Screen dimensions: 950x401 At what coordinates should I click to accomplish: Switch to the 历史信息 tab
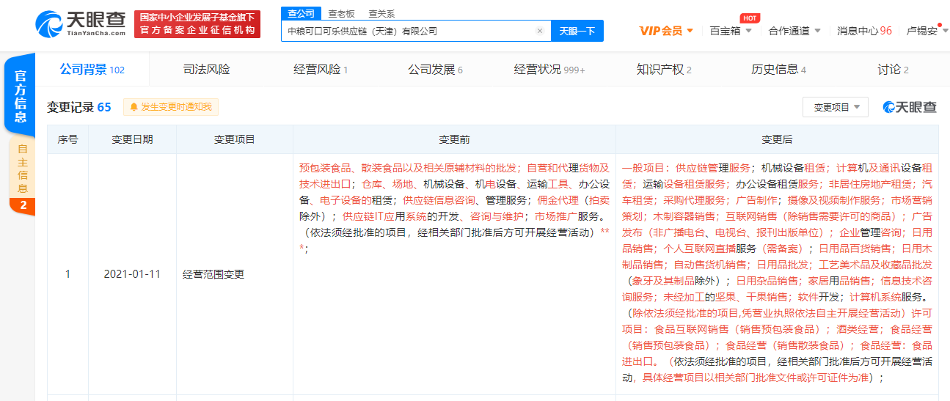[778, 70]
